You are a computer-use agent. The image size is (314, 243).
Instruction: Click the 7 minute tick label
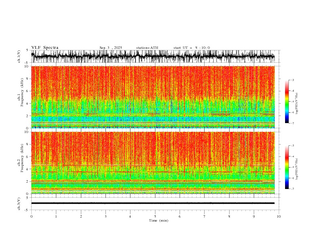(205, 216)
